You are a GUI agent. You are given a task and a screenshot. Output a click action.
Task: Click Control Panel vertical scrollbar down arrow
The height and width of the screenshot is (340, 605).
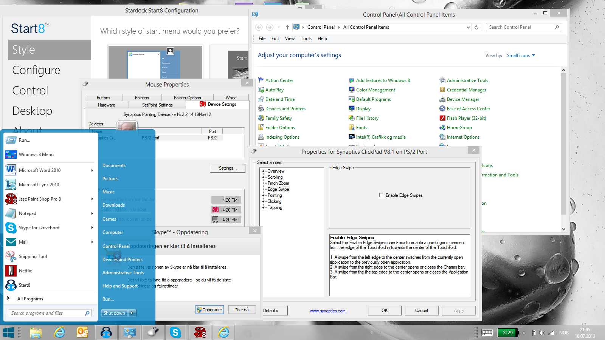coord(563,229)
